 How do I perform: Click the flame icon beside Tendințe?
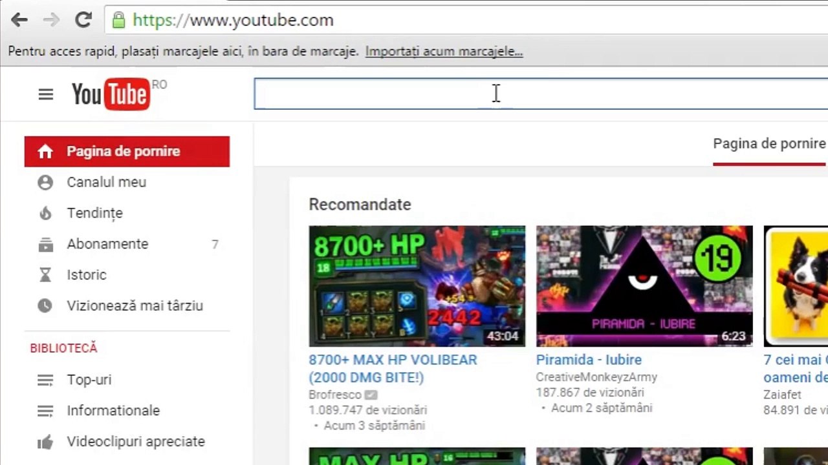[45, 213]
